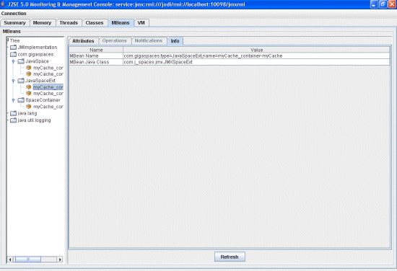Click the java.util.logging folder icon
Screen dimensions: 397x271
13,120
